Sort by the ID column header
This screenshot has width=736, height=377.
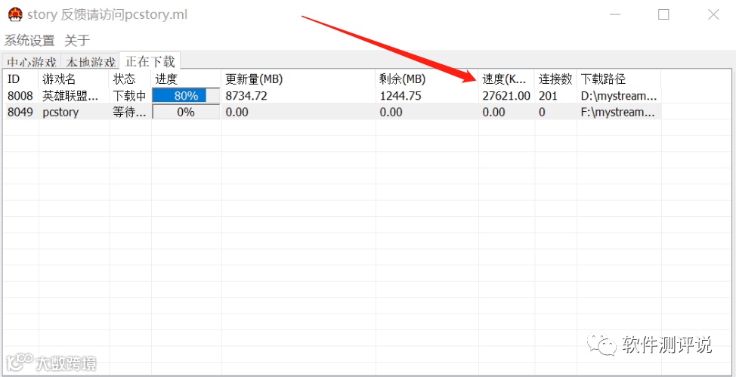[x=20, y=79]
